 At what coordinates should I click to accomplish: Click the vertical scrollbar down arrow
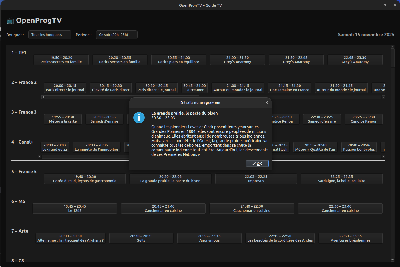pos(393,260)
